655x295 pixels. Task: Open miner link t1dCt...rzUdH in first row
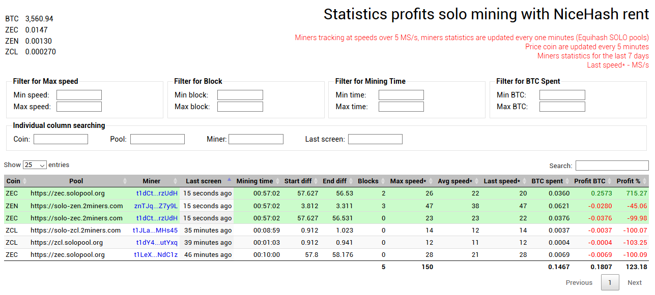(157, 193)
